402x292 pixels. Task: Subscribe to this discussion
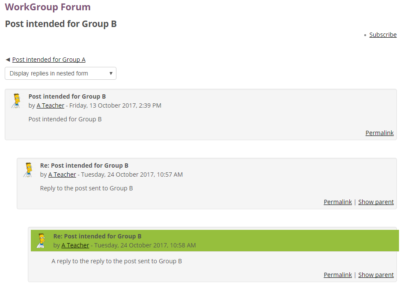(382, 34)
